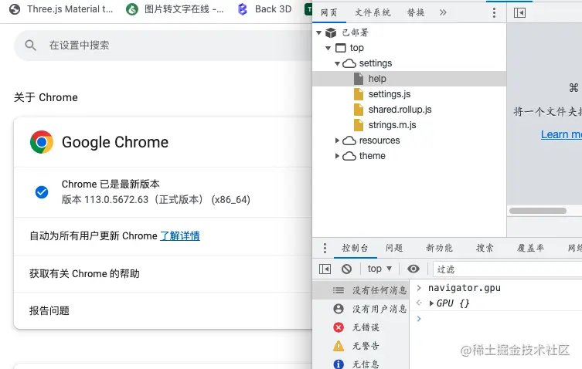Expand the resources folder in tree

337,140
